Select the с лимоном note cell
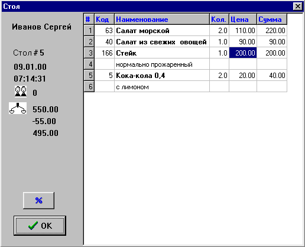 (x=162, y=87)
